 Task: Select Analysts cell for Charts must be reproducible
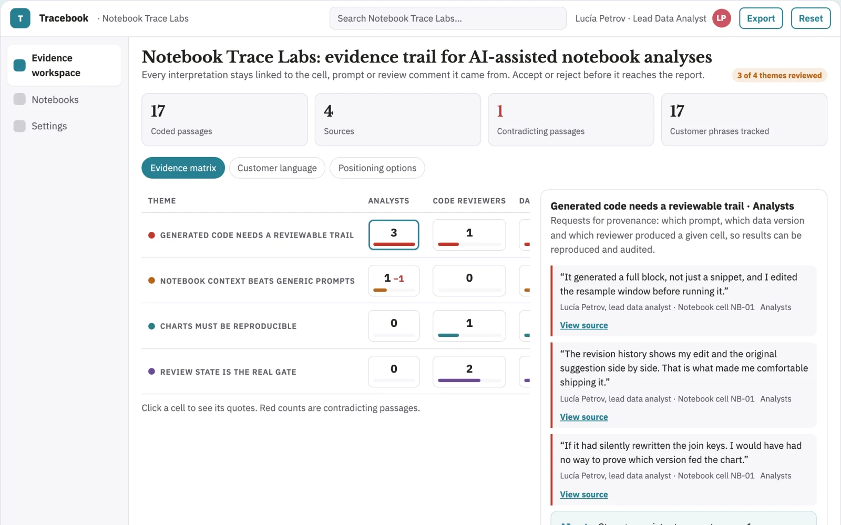pos(394,326)
